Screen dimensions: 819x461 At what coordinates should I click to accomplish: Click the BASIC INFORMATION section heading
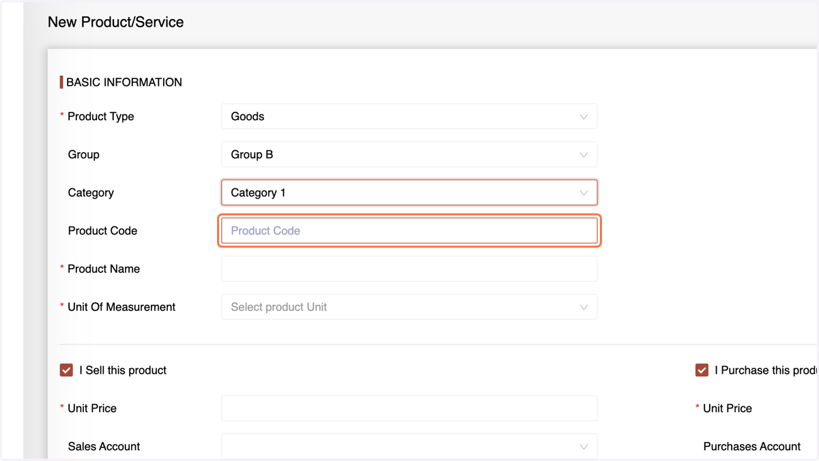[x=124, y=83]
